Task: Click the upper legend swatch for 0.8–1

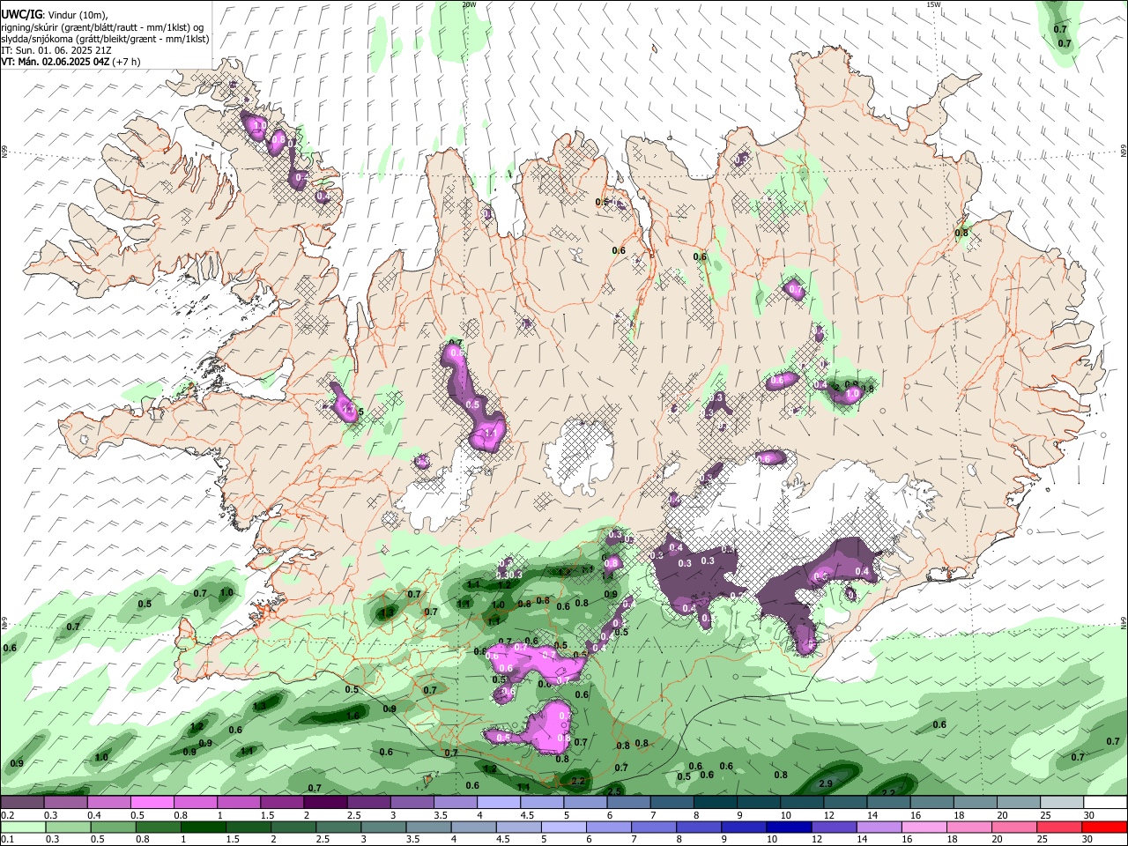Action: [196, 802]
